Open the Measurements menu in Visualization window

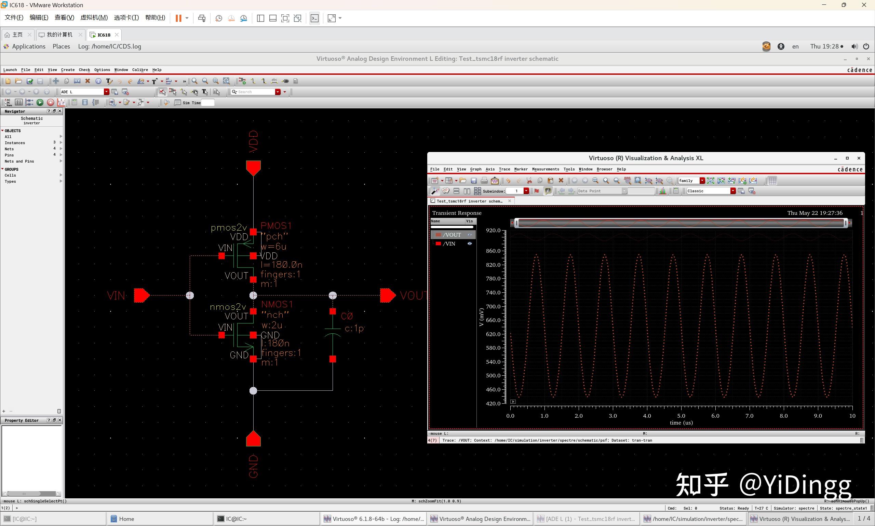(x=546, y=169)
